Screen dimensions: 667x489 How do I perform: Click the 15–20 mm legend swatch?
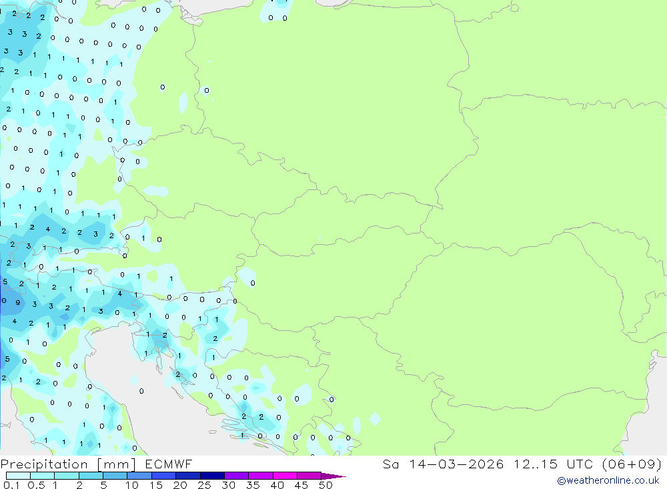point(164,476)
